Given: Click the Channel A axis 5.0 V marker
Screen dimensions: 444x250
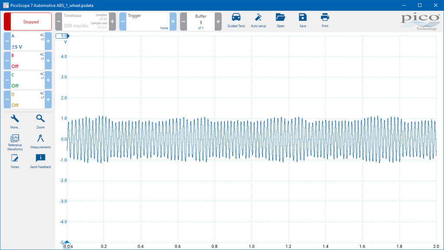Looking at the screenshot, I should [x=64, y=36].
